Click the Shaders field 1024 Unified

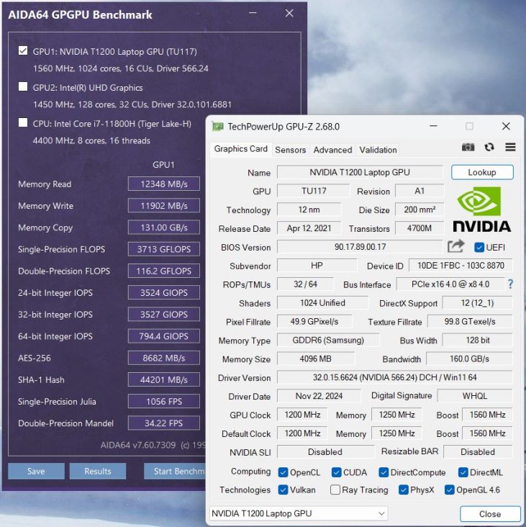pos(322,303)
